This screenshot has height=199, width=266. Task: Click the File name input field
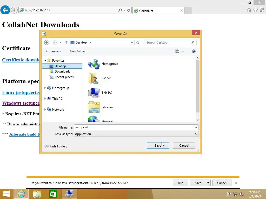(134, 127)
